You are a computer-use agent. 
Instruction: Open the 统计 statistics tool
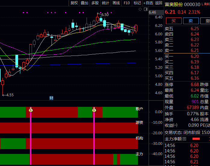tap(105, 3)
